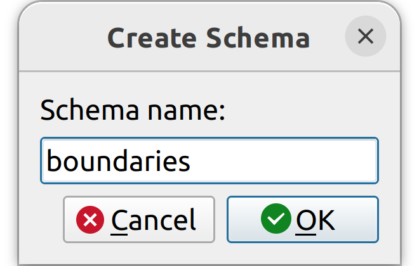Click the 'boundaries' text in the field

[x=119, y=161]
